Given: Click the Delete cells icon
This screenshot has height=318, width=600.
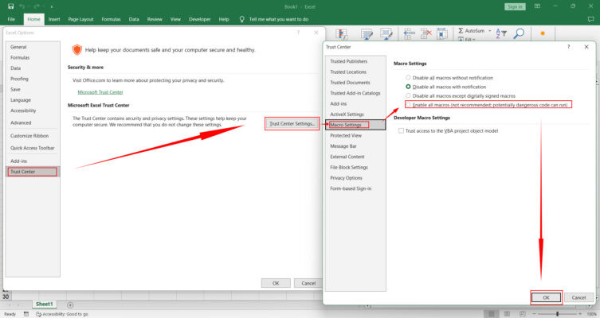Looking at the screenshot, I should (x=425, y=33).
